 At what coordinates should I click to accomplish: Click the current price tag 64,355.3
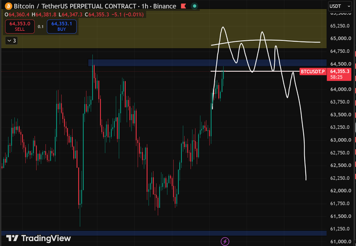tap(340, 72)
